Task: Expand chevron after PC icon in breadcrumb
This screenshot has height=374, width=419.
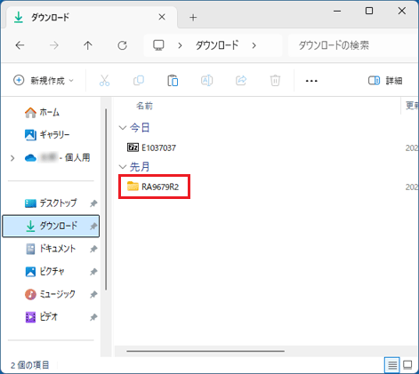Action: tap(180, 45)
